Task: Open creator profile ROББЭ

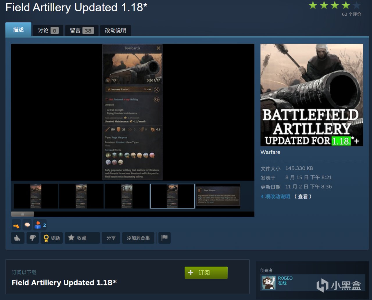Action: click(285, 278)
